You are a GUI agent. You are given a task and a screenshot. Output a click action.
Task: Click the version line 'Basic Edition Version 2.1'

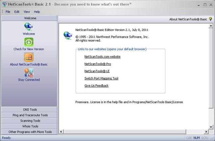(112, 30)
